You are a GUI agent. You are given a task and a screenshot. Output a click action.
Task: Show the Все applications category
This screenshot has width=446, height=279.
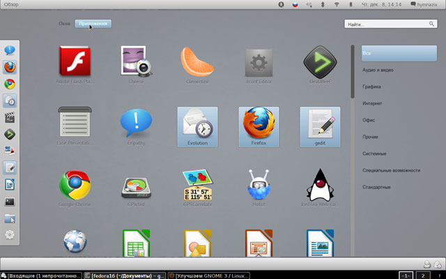pos(399,53)
